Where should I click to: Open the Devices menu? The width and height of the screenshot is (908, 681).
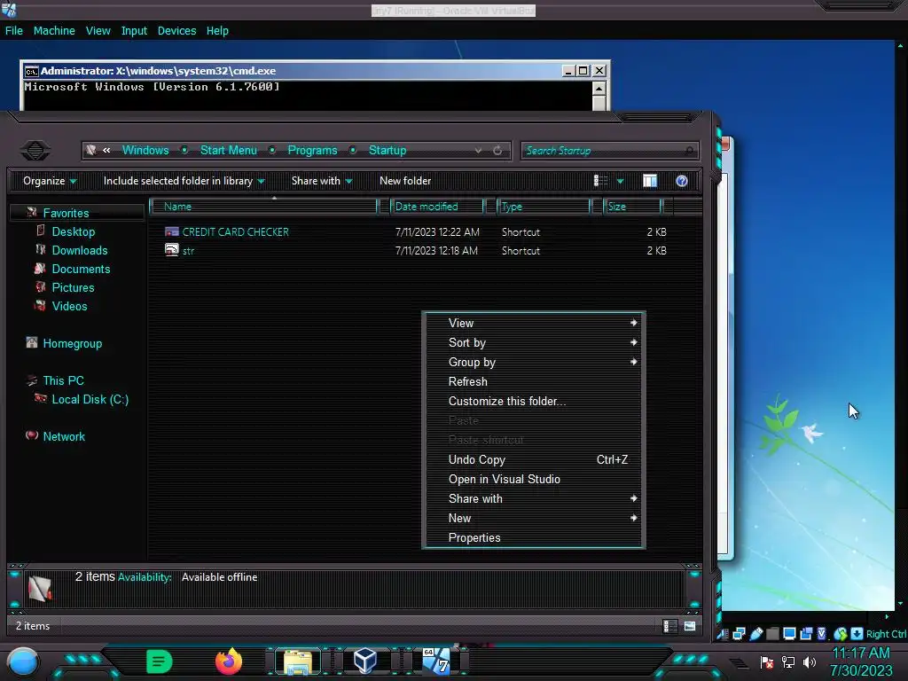[x=176, y=31]
